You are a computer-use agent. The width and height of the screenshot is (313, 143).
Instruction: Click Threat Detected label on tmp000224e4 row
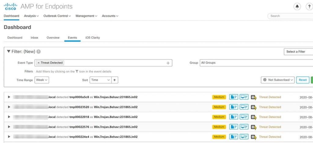270,137
